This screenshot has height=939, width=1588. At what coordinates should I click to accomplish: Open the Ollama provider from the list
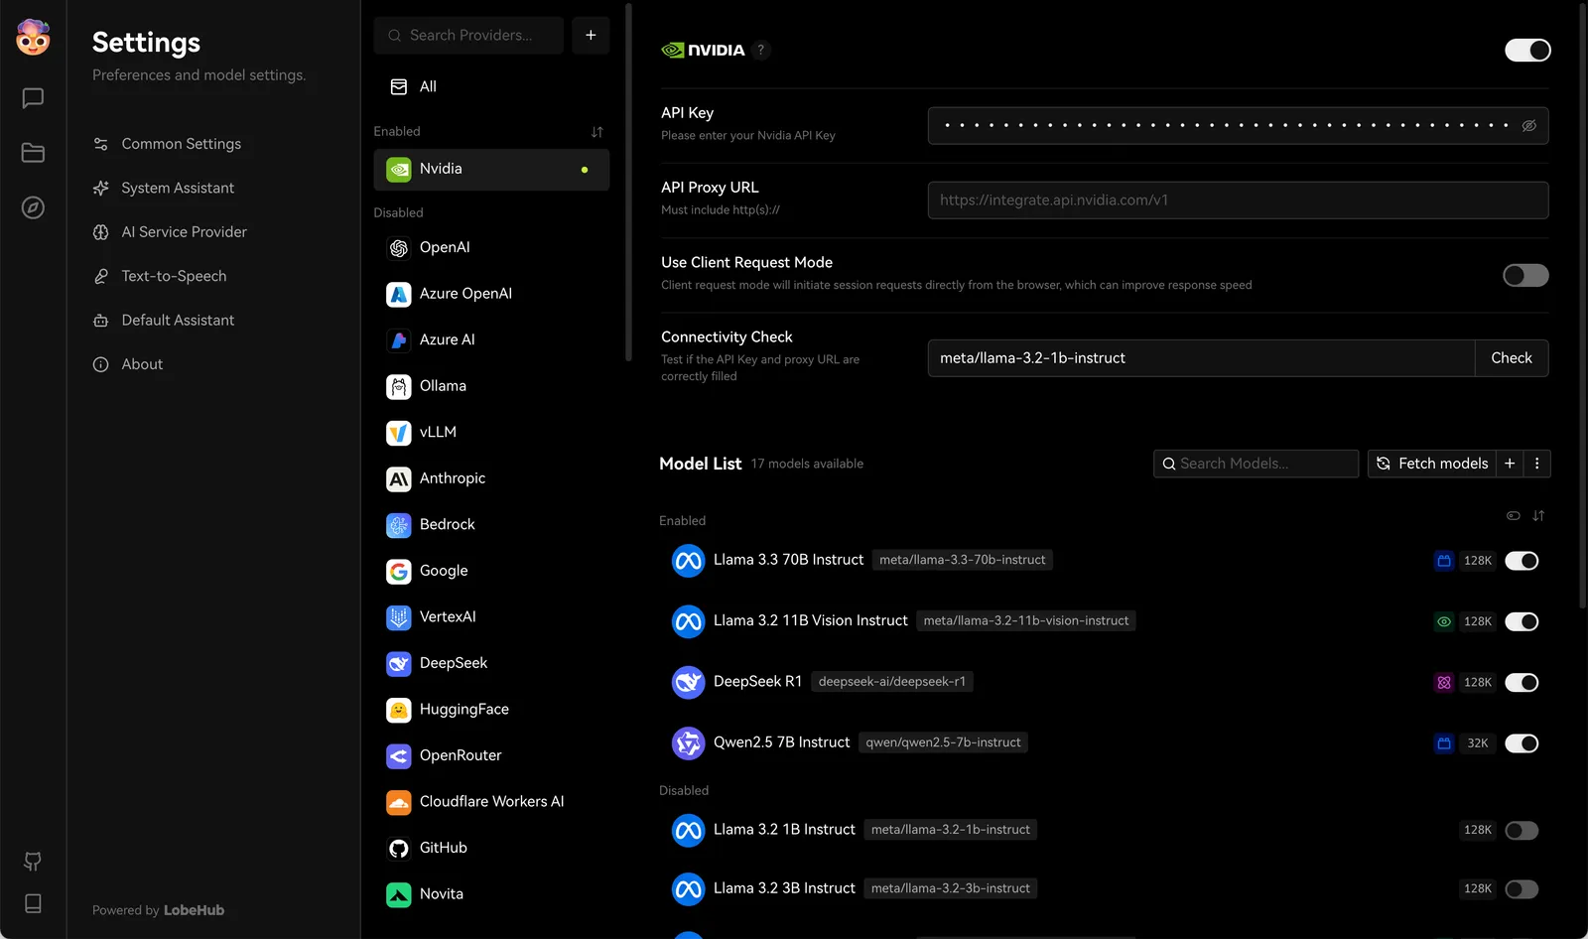[x=443, y=385]
